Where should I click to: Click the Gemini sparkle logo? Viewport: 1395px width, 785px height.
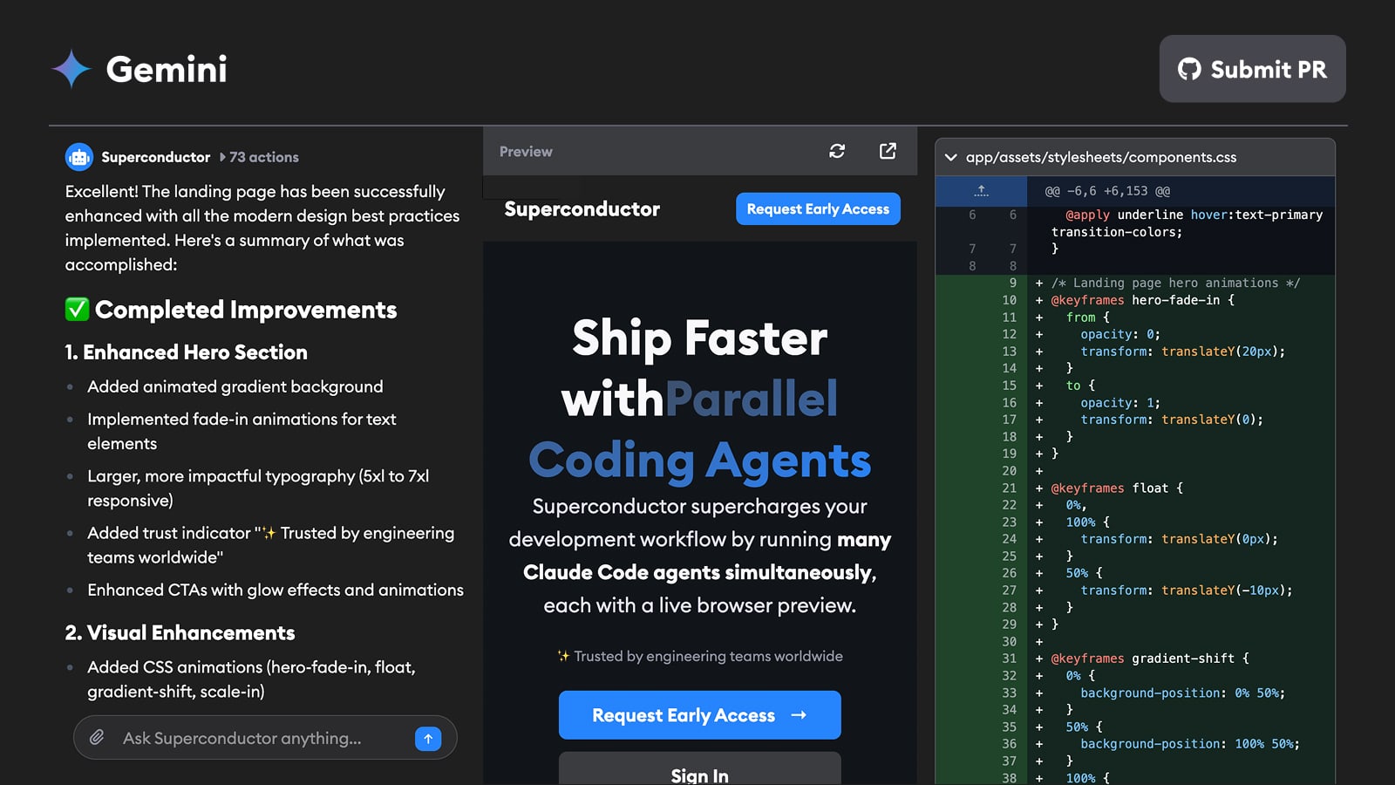pyautogui.click(x=71, y=69)
